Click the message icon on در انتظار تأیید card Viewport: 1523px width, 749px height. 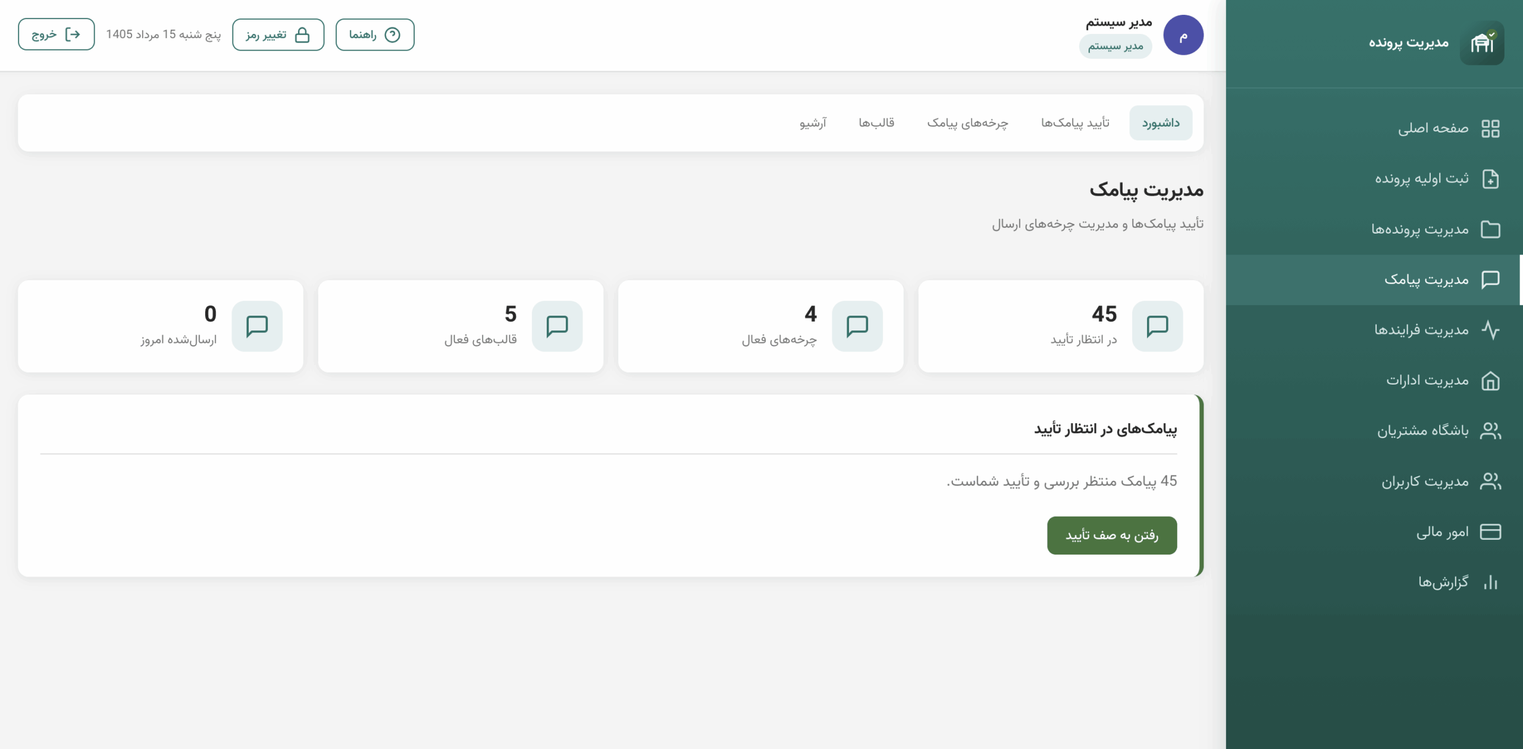pyautogui.click(x=1157, y=326)
